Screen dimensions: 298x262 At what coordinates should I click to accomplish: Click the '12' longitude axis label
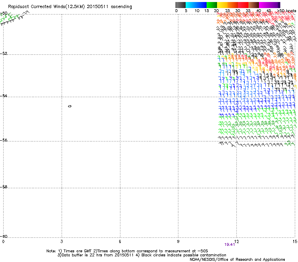click(x=236, y=241)
